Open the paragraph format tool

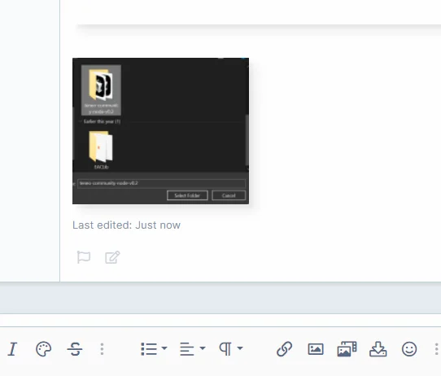coord(225,349)
